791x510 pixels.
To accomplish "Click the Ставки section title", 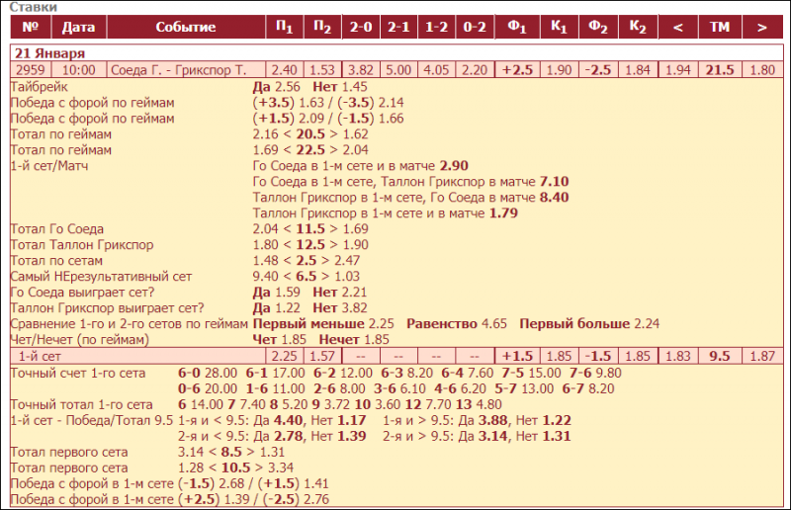I will coord(34,7).
